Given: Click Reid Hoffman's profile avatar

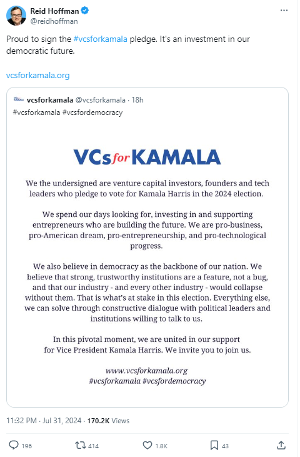Looking at the screenshot, I should (x=16, y=16).
